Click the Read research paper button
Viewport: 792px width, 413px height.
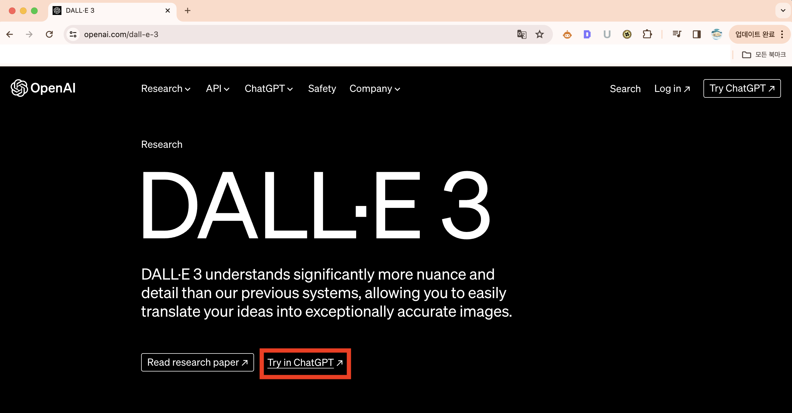click(197, 362)
